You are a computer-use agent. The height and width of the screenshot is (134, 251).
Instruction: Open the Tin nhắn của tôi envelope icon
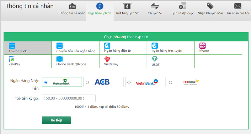[x=238, y=6]
